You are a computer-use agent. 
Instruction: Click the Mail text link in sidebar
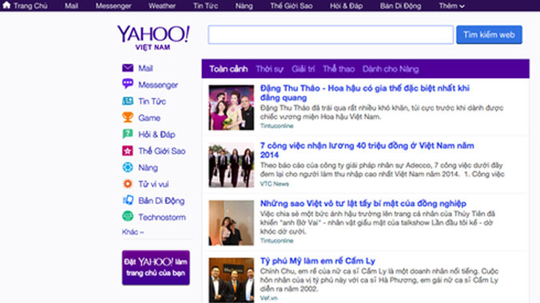coord(145,68)
